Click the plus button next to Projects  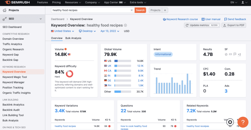coord(165,10)
